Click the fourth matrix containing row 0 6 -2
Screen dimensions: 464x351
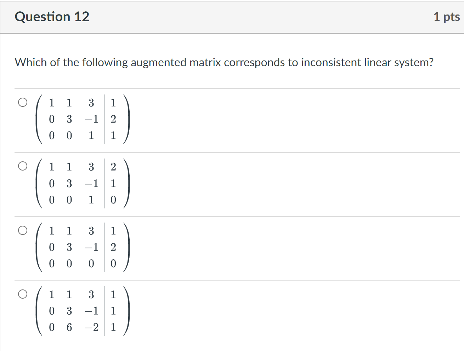point(82,311)
